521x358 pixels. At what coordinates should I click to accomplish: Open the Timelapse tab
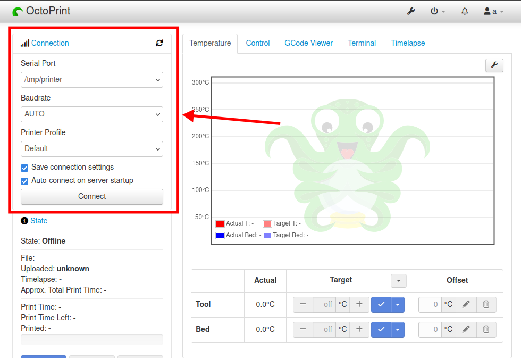408,43
